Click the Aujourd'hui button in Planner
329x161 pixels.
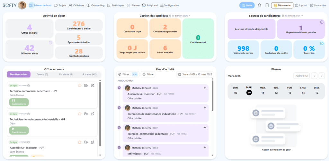pos(301,76)
